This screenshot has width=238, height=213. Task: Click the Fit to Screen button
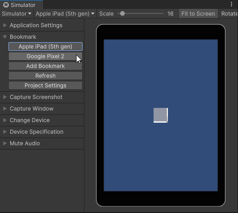(198, 14)
